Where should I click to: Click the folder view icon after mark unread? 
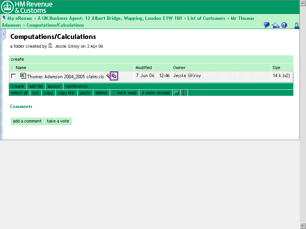[x=176, y=93]
